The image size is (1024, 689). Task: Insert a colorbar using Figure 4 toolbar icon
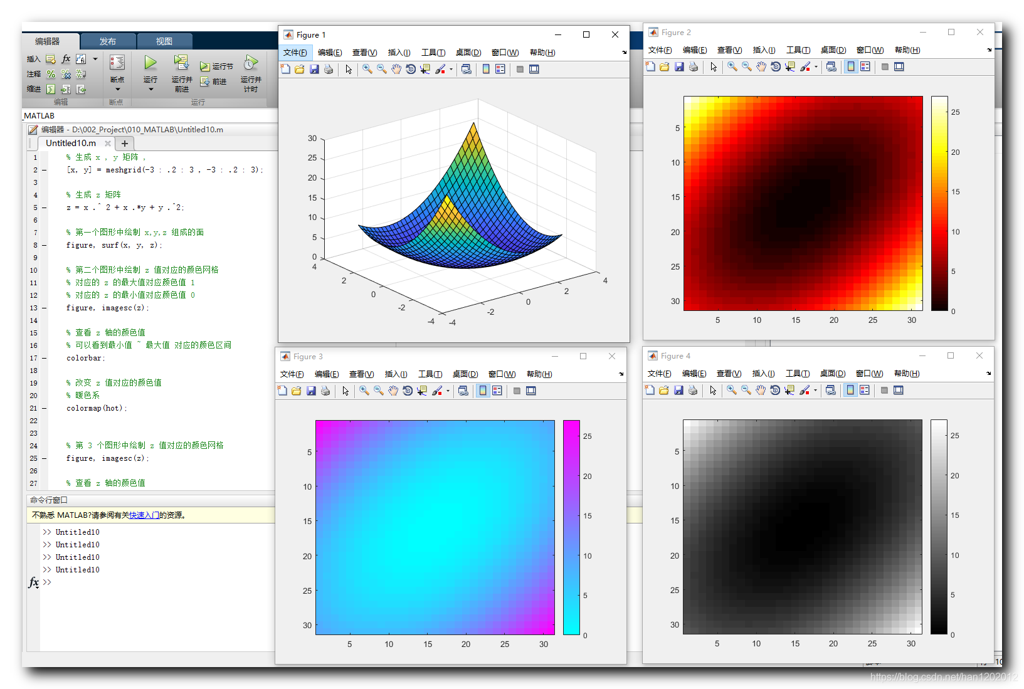(850, 390)
